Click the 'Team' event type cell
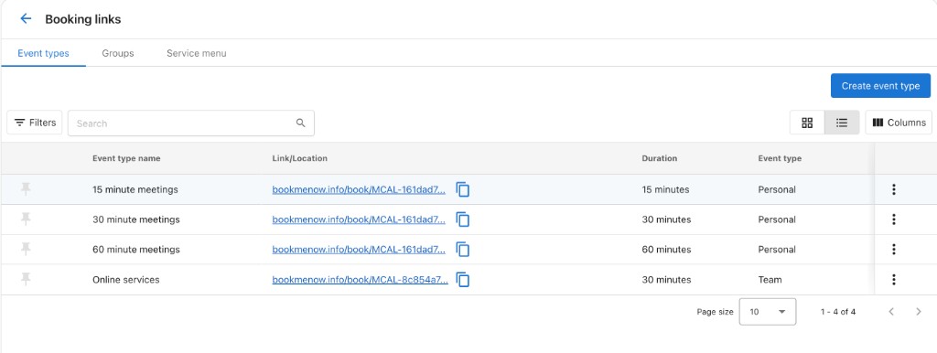 click(770, 279)
